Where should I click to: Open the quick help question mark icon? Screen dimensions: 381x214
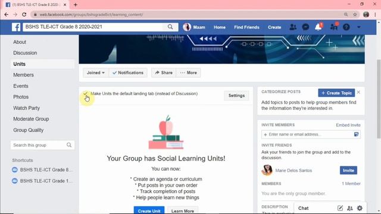click(x=346, y=27)
